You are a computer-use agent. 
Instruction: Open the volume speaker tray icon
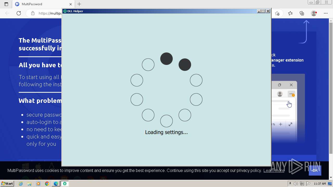click(296, 184)
